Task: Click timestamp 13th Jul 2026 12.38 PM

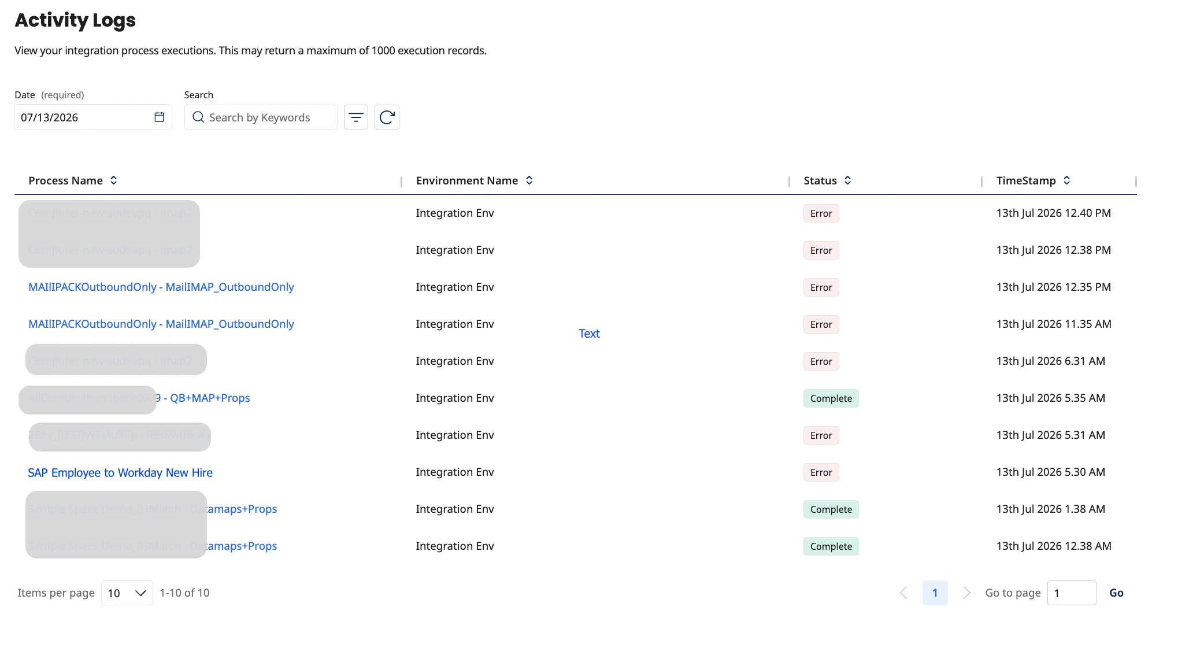Action: click(1054, 250)
